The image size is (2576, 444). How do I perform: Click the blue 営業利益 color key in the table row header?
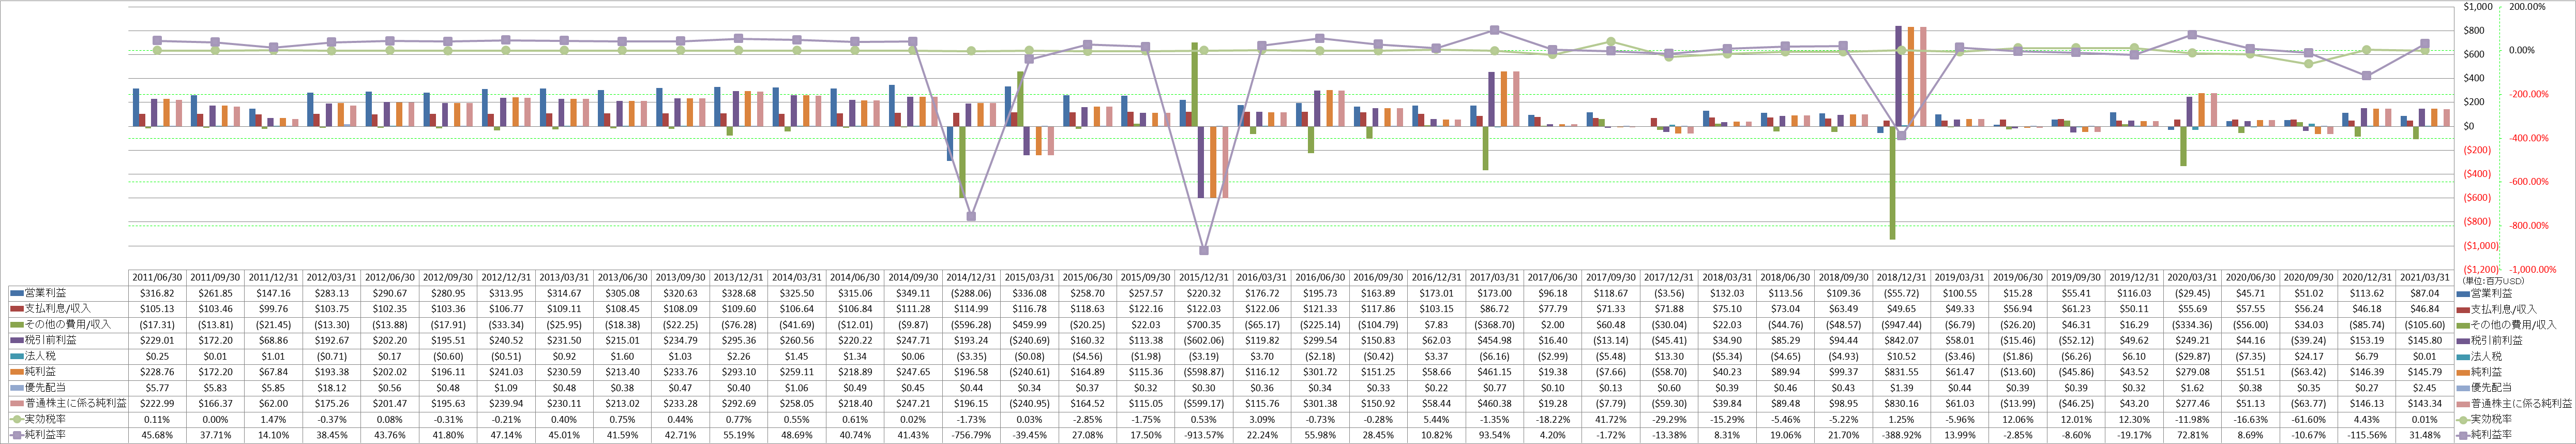coord(16,293)
